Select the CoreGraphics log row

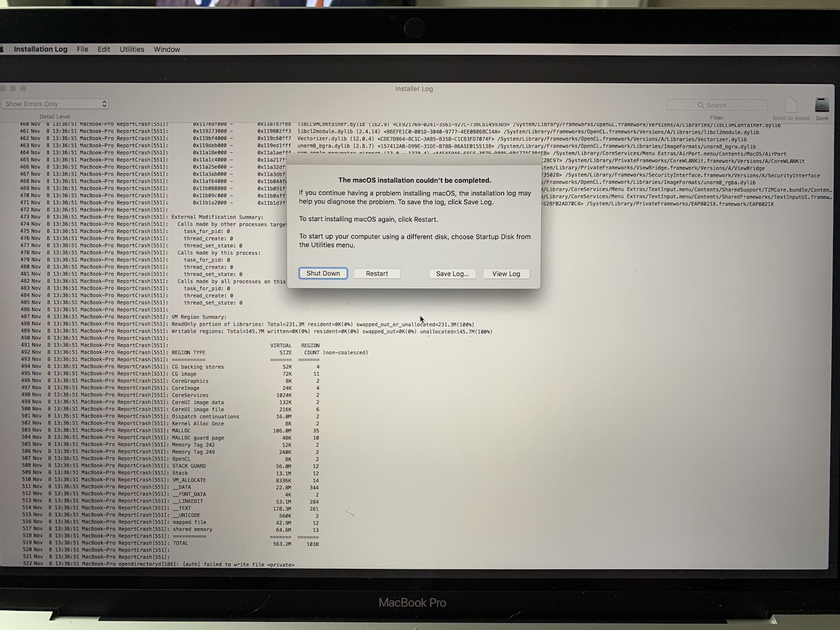(170, 381)
